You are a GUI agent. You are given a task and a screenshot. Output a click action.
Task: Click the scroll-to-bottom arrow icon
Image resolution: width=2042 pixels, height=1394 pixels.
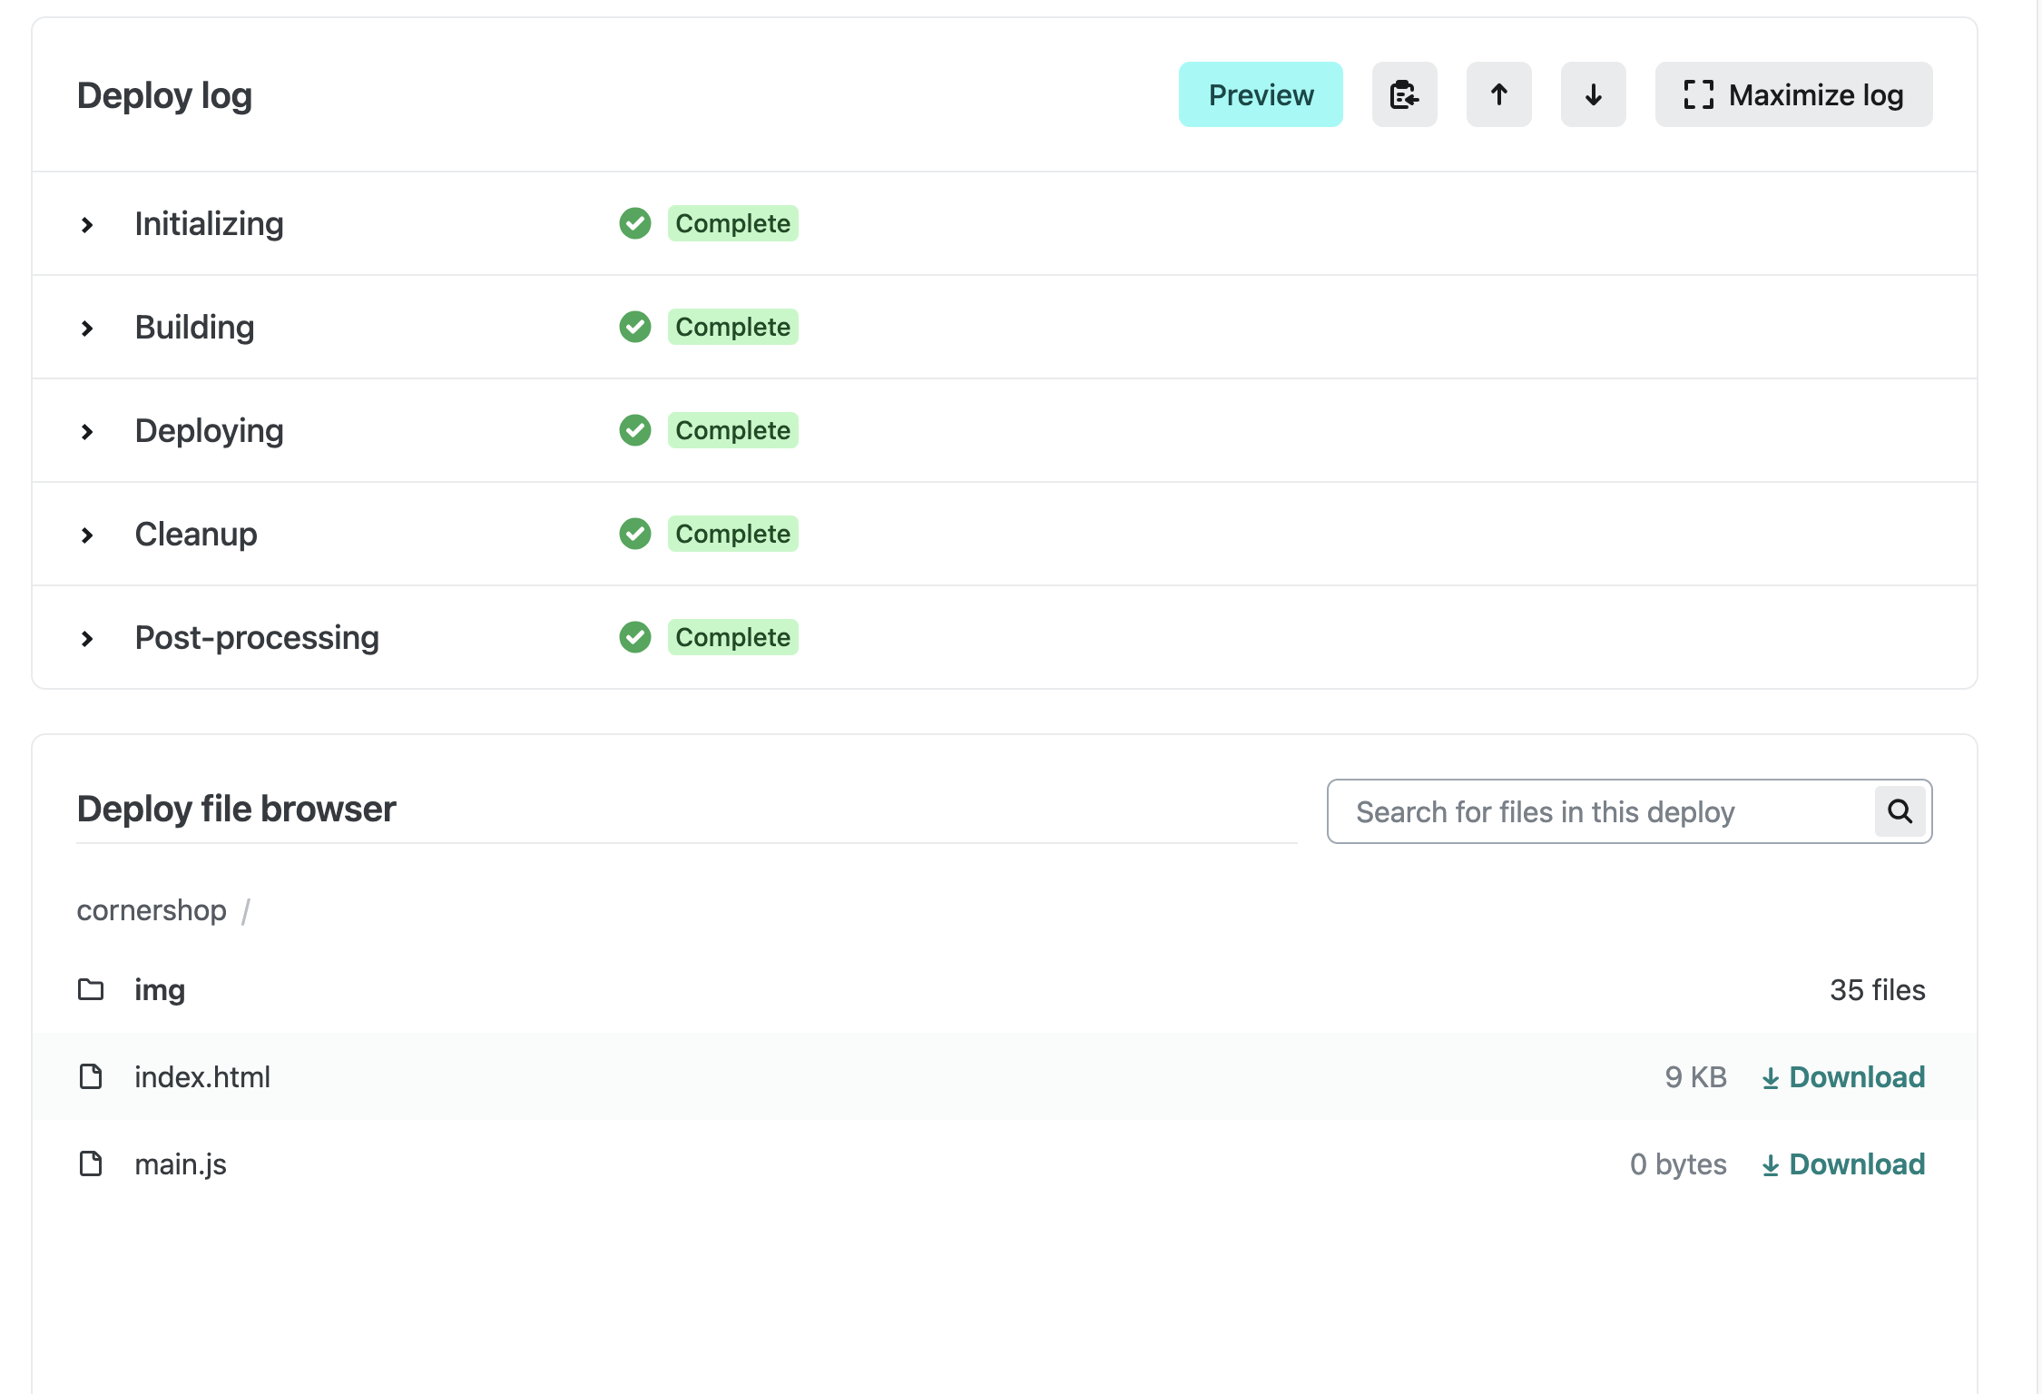coord(1593,94)
